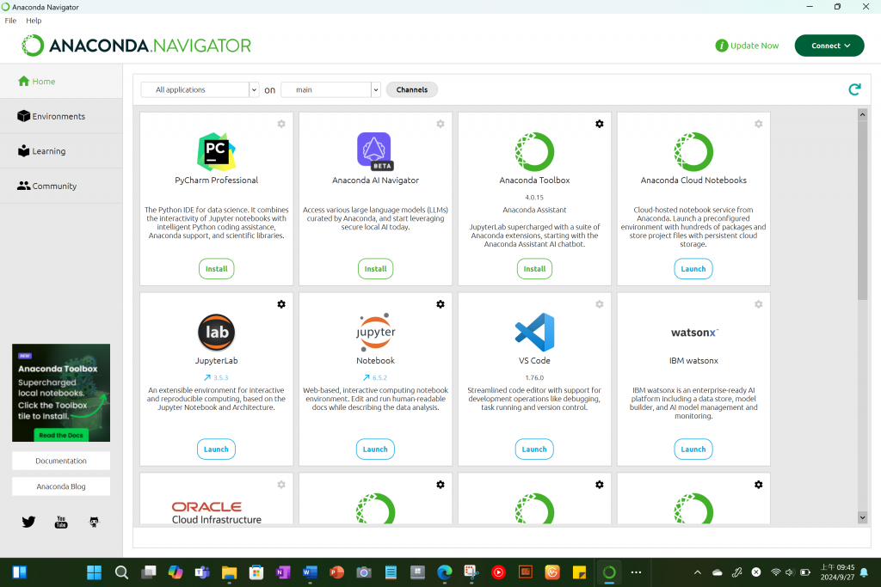Launch IBM watsonx
This screenshot has height=587, width=881.
click(x=693, y=449)
